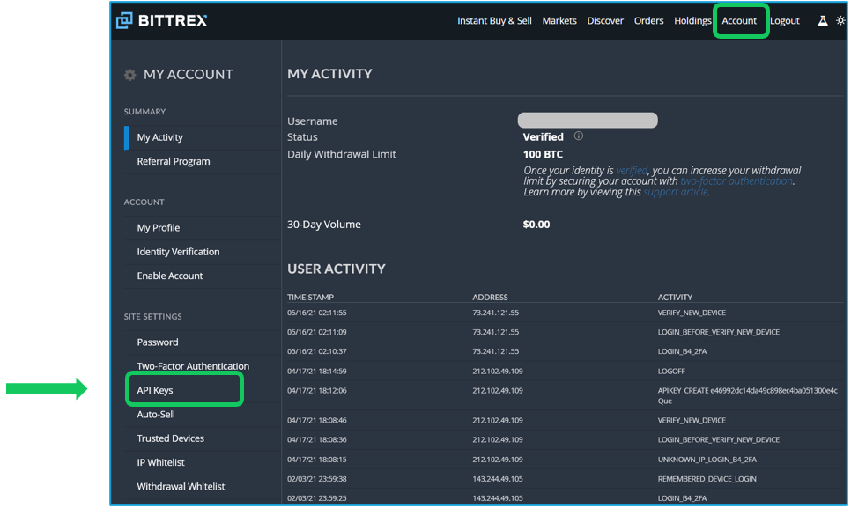The width and height of the screenshot is (851, 508).
Task: Open Enable Account option
Action: click(x=169, y=276)
